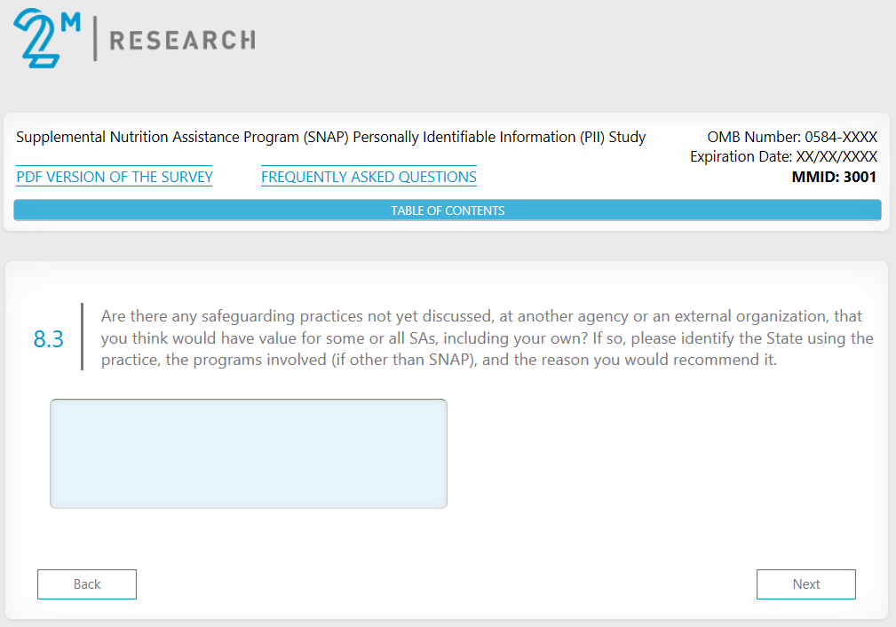Open the Frequently Asked Questions link
The height and width of the screenshot is (627, 896).
[369, 177]
